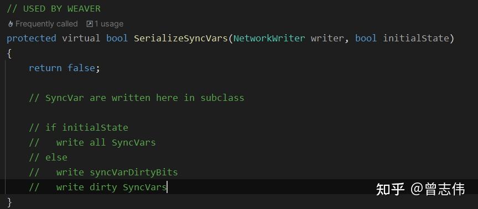Click the virtual keyword
The image size is (478, 209).
[81, 38]
